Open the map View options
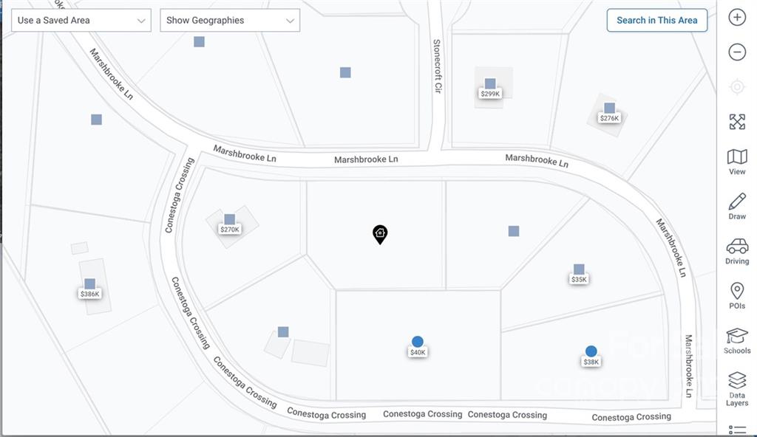This screenshot has width=757, height=437. pyautogui.click(x=736, y=162)
